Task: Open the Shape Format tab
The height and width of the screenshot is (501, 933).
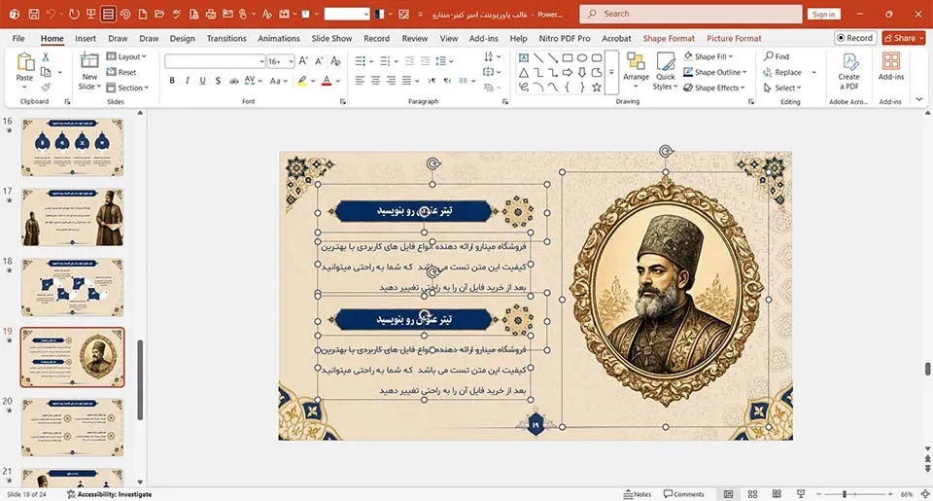Action: pos(669,38)
